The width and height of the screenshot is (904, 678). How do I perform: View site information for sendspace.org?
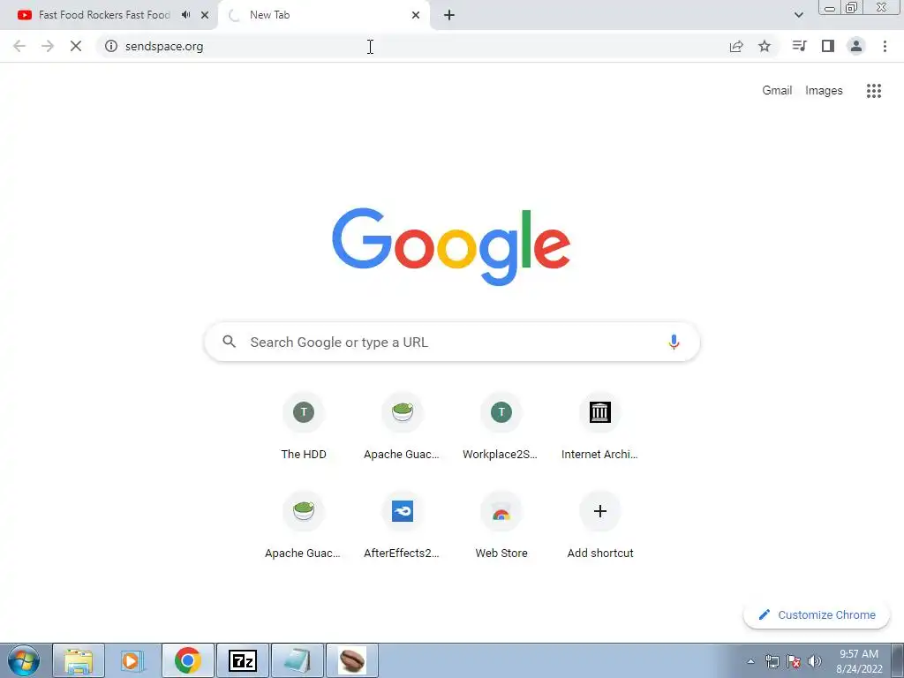click(x=110, y=46)
